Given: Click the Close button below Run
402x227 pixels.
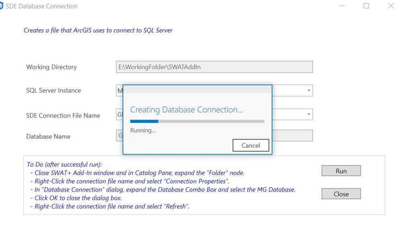Looking at the screenshot, I should (341, 194).
